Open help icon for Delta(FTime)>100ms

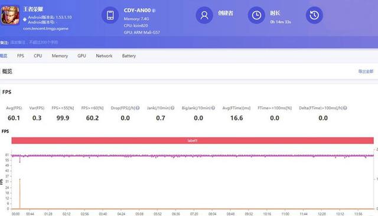tap(345, 108)
